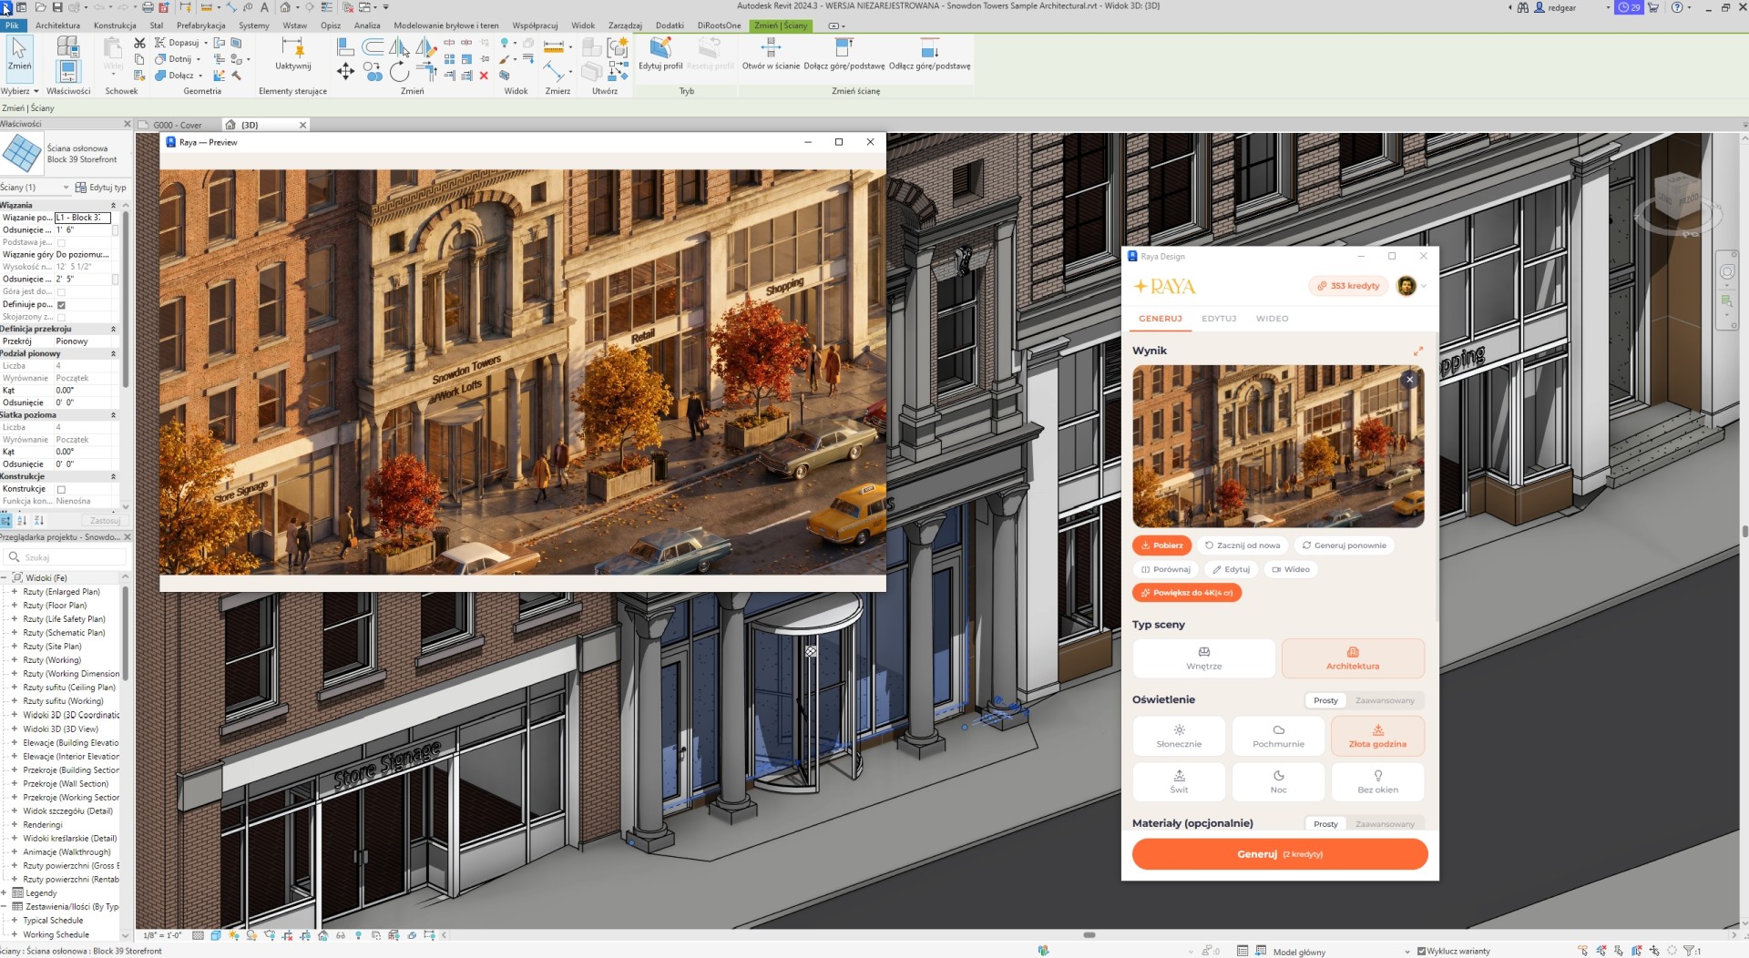Collapse the Widoki (Fe) root node

click(5, 578)
